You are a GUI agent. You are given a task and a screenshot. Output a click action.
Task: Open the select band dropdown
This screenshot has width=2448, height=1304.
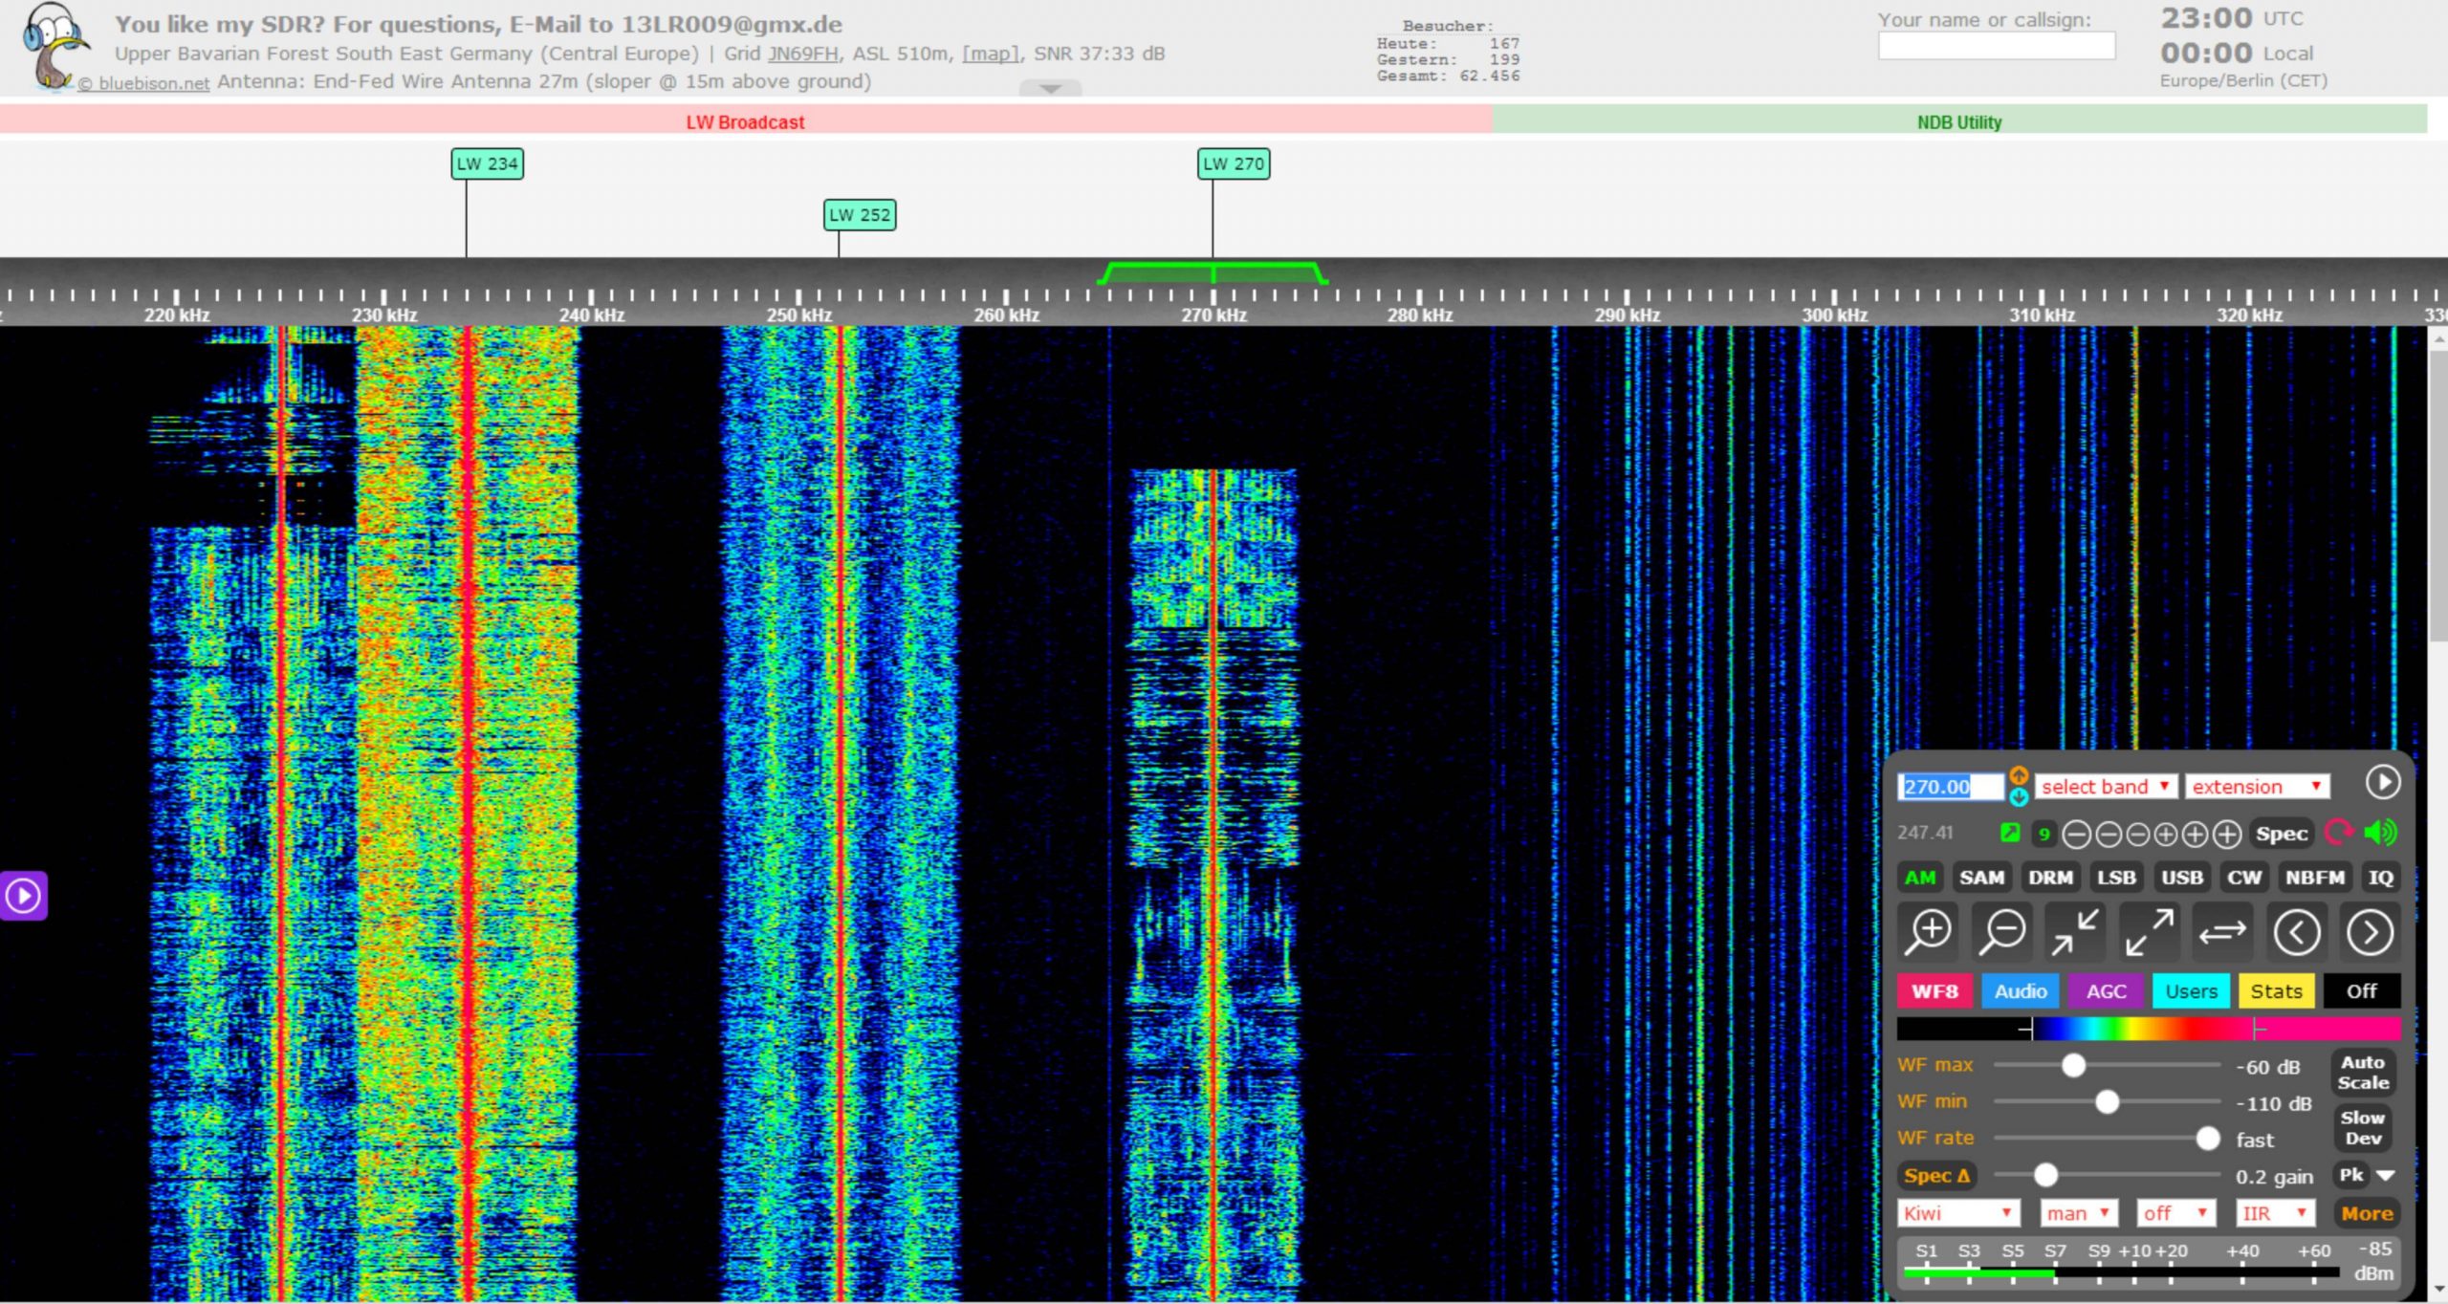(2105, 787)
